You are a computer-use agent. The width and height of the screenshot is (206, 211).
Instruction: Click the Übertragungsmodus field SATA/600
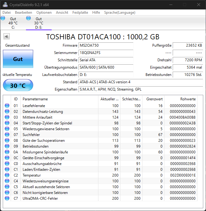106,67
